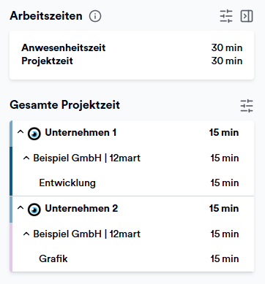The height and width of the screenshot is (284, 265).
Task: Click the Anwesenheitszeit row
Action: [x=132, y=47]
